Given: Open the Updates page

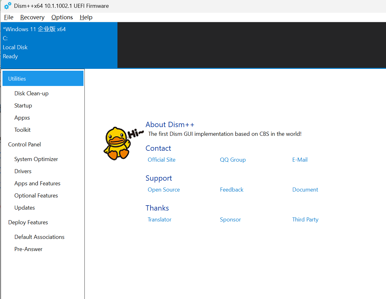Looking at the screenshot, I should click(x=25, y=207).
